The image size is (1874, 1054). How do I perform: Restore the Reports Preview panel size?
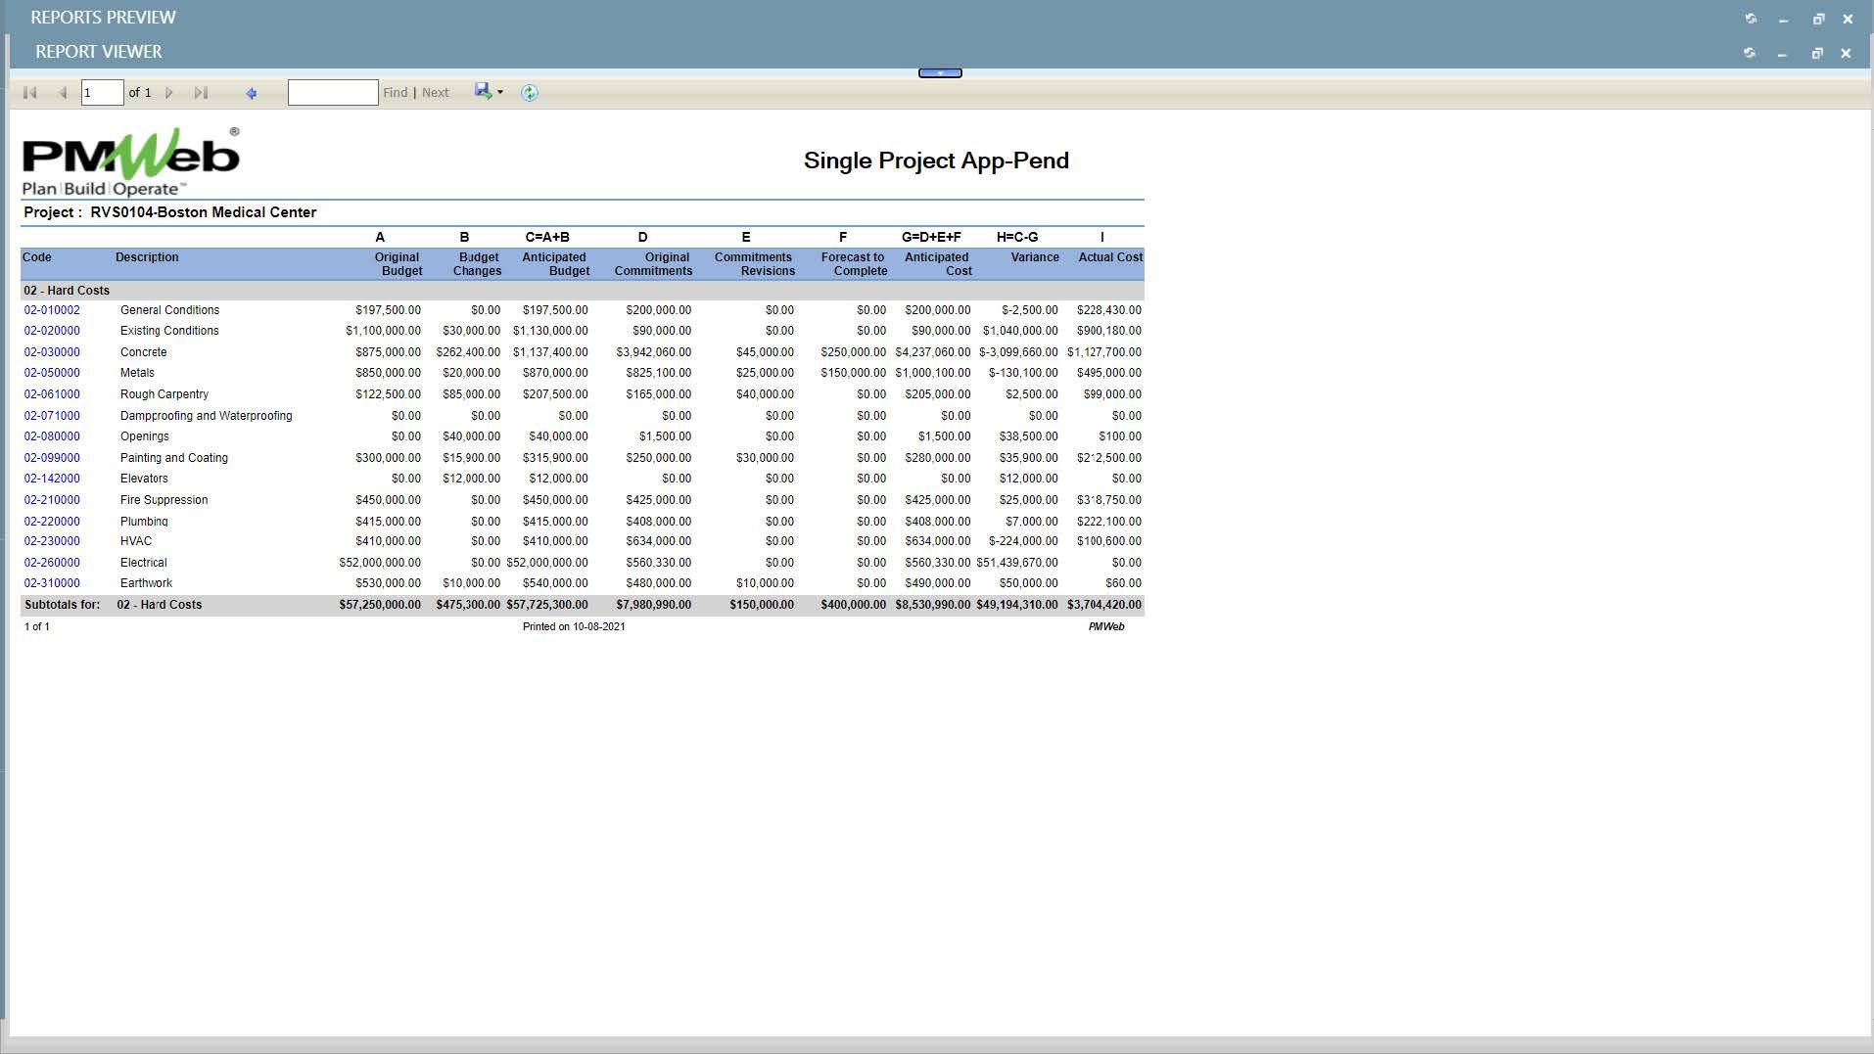pos(1818,19)
